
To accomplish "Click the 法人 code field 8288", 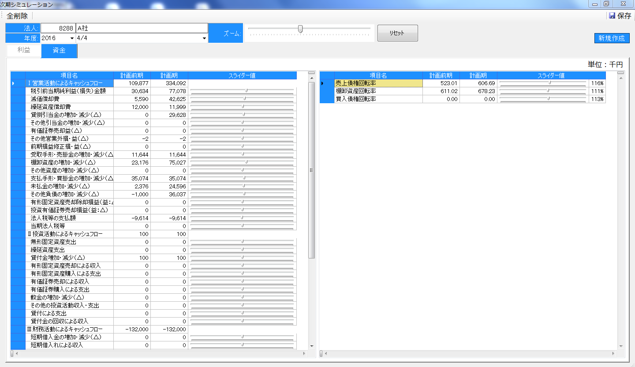I will tap(58, 28).
